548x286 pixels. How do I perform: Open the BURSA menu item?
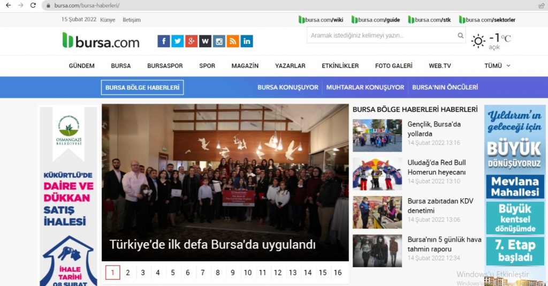(x=121, y=66)
